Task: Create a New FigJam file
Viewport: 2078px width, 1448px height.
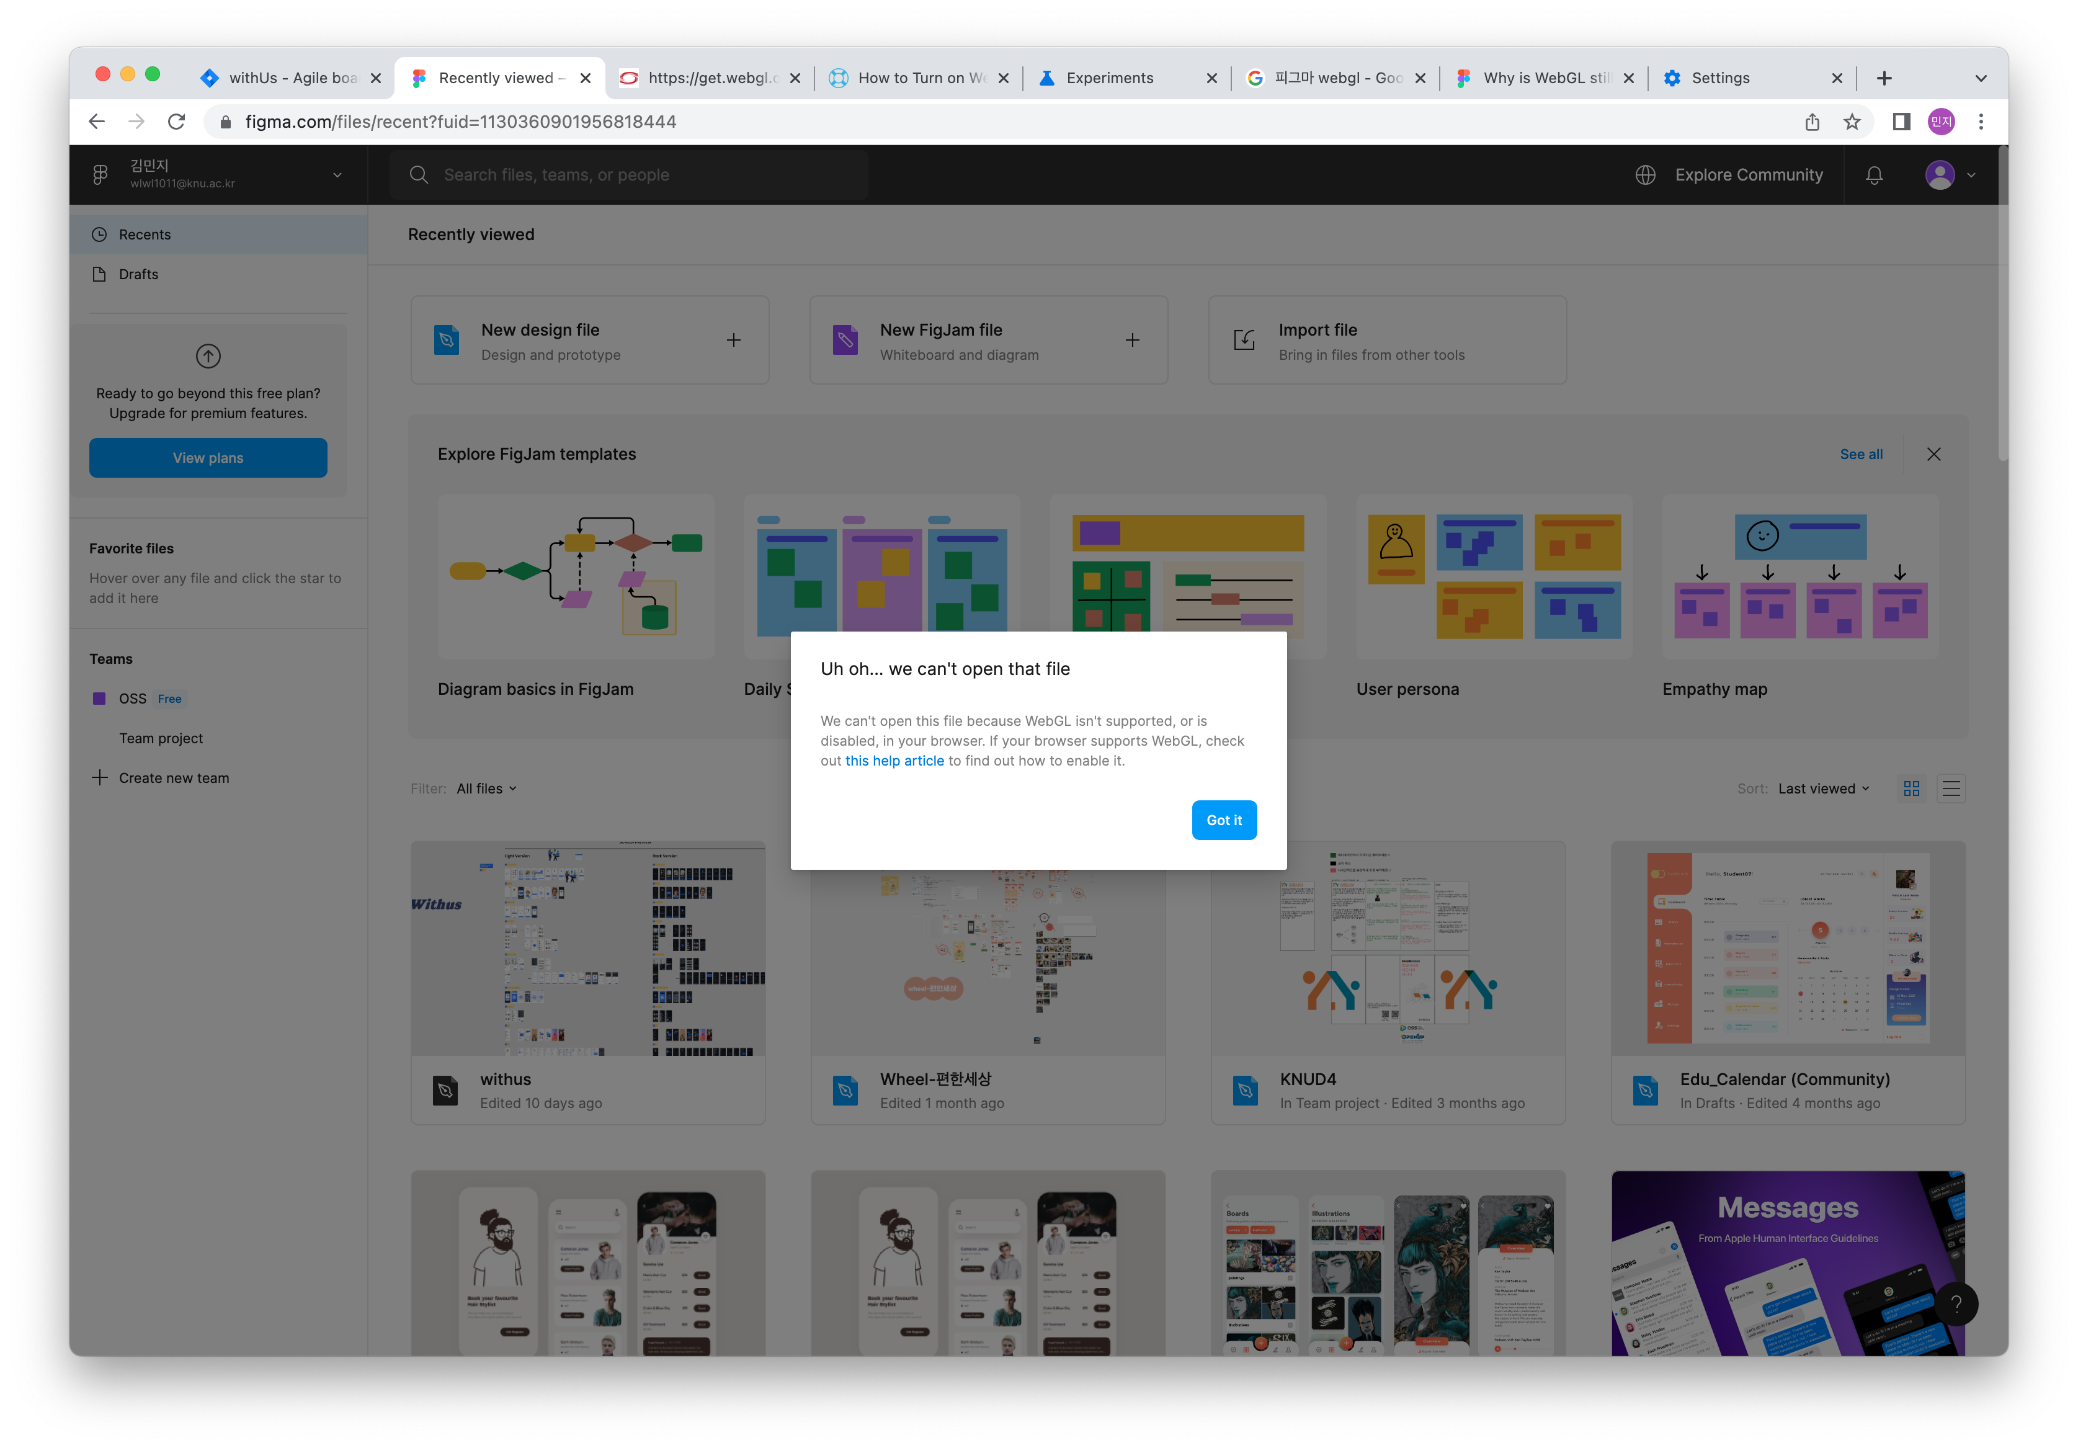Action: coord(988,340)
